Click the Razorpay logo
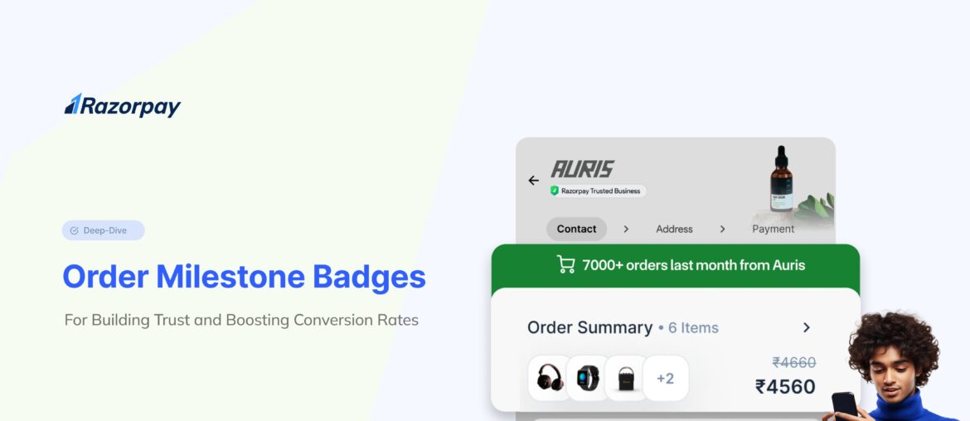This screenshot has width=970, height=421. click(123, 105)
